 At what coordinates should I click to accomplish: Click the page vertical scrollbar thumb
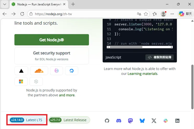(x=192, y=87)
